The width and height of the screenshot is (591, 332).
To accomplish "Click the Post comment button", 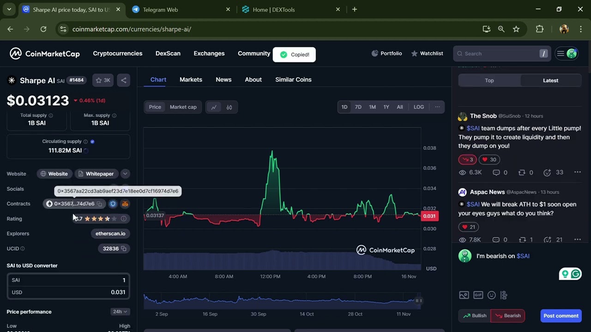I will click(561, 316).
